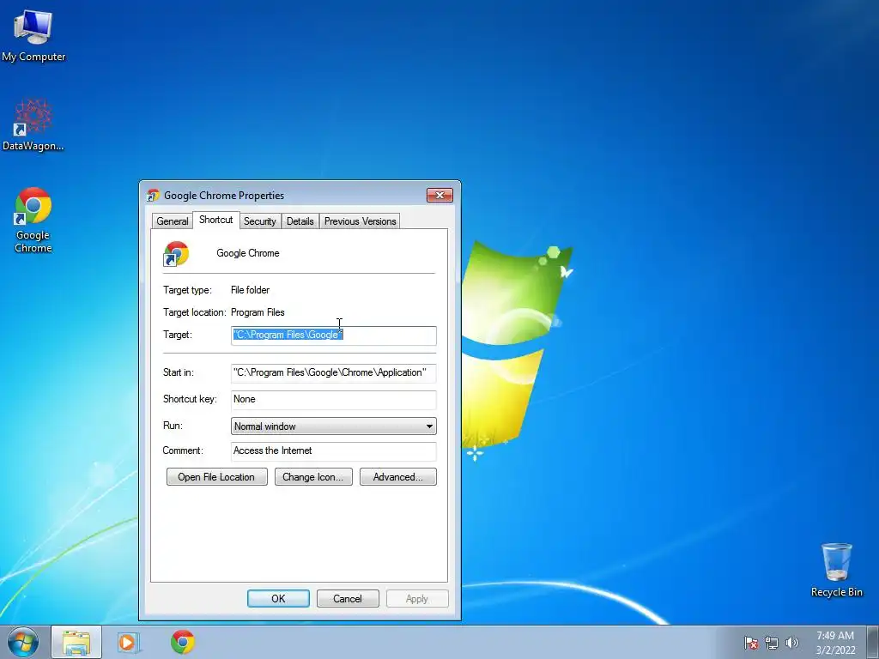Screen dimensions: 879x659
Task: Launch Google Chrome from the taskbar
Action: [x=183, y=642]
